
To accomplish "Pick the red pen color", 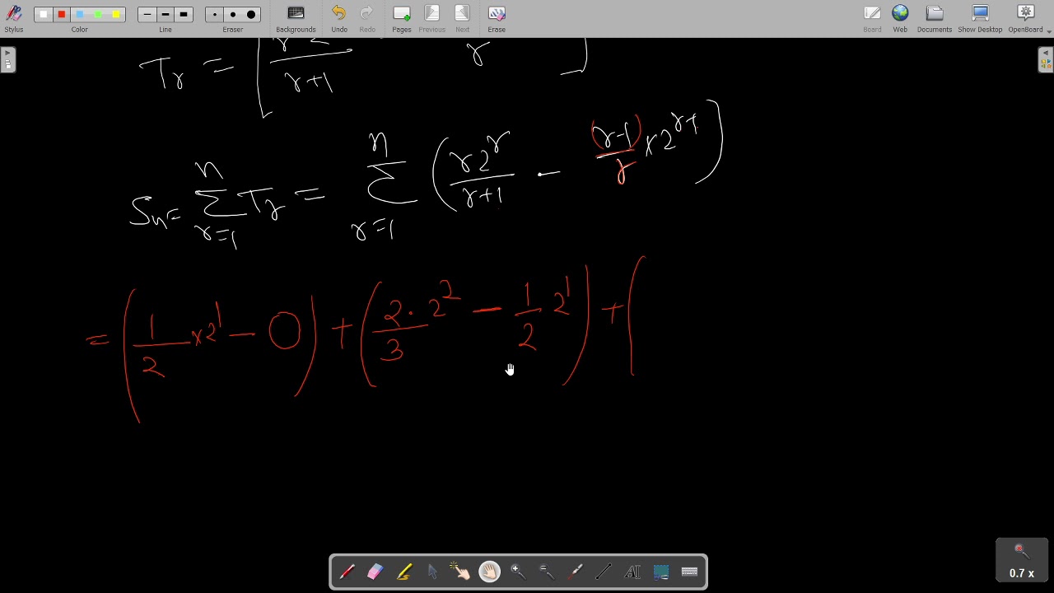I will point(61,14).
